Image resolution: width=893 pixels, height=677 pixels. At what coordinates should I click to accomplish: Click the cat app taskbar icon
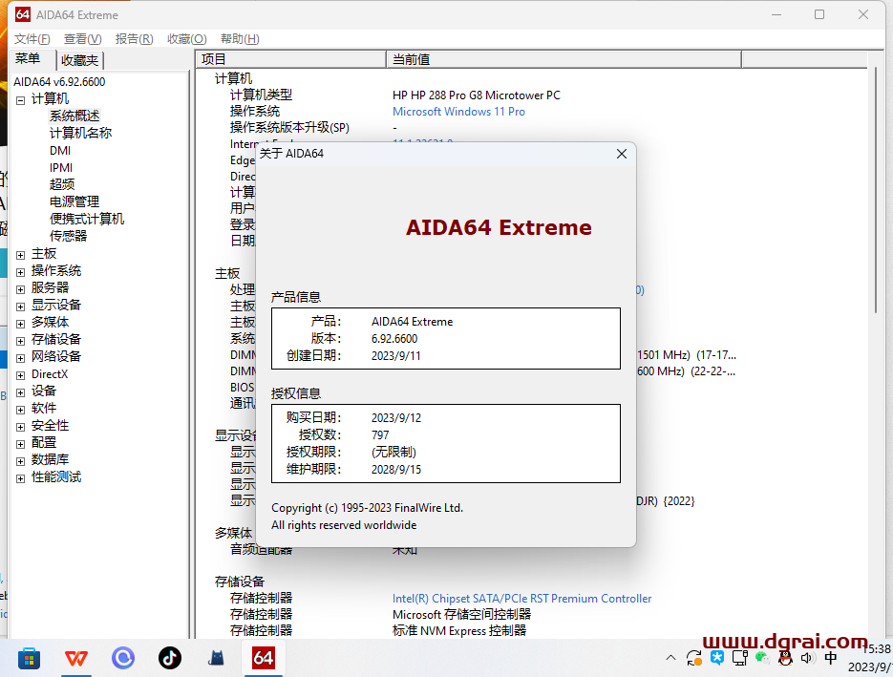coord(217,658)
